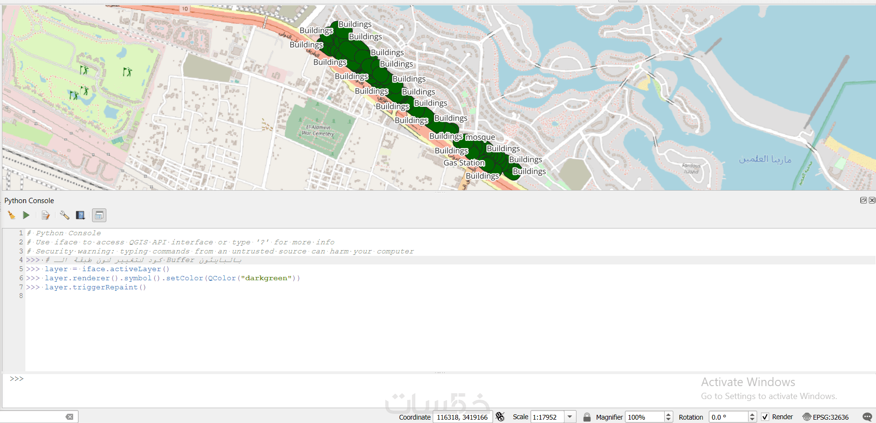This screenshot has width=876, height=423.
Task: Click the Fardous Island label on map
Action: [x=691, y=169]
